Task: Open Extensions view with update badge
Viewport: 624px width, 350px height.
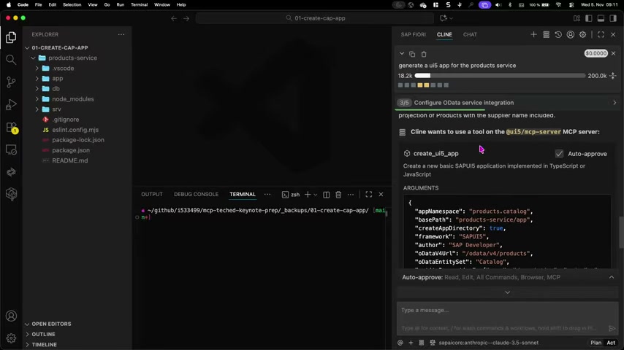Action: click(11, 128)
